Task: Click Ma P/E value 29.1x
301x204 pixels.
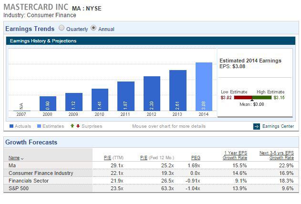Action: click(x=117, y=165)
